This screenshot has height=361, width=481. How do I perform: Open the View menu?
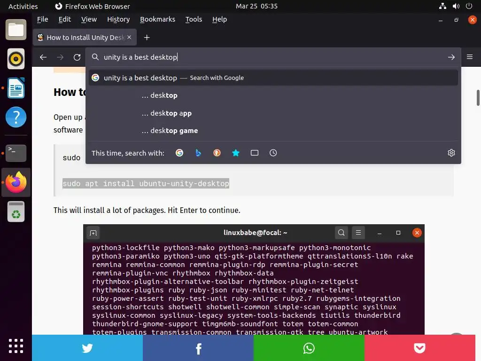[x=89, y=19]
